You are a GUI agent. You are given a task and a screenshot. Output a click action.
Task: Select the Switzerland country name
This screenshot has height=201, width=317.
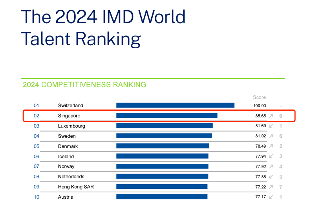click(70, 106)
